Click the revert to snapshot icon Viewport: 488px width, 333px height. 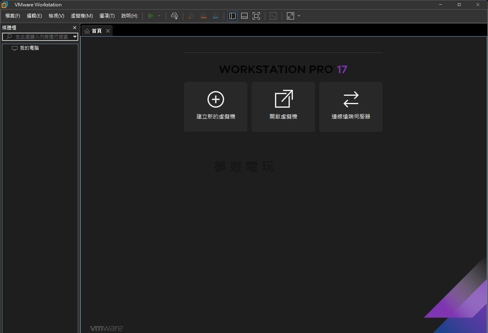203,16
